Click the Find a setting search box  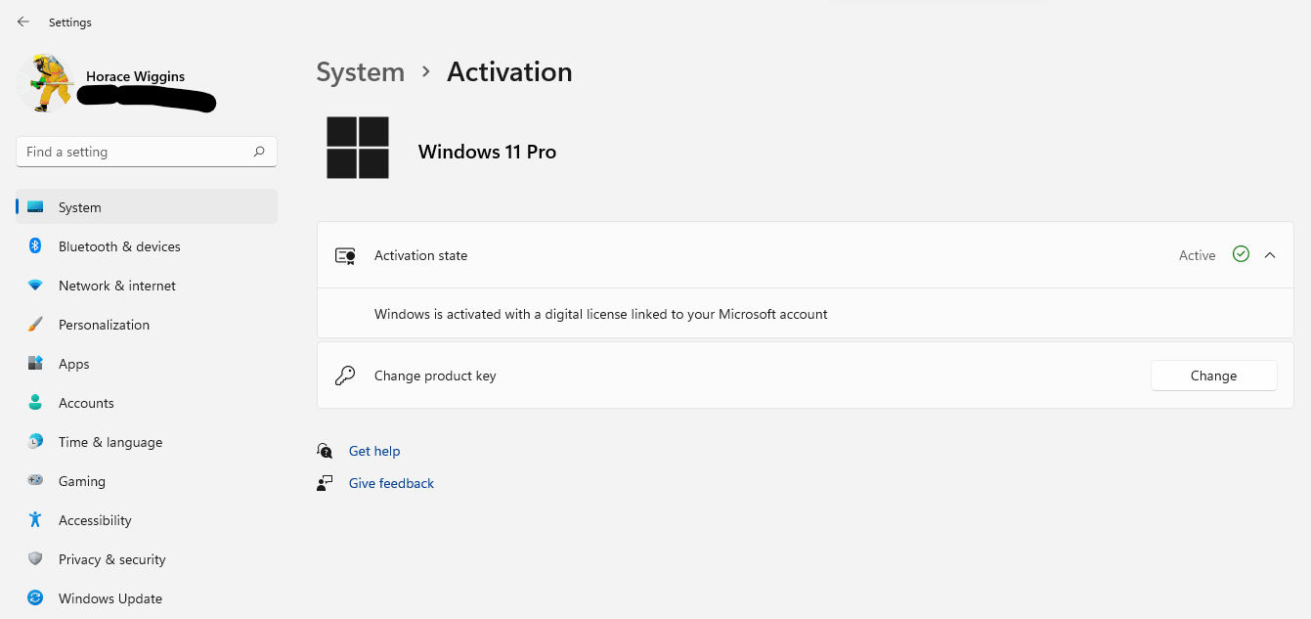pyautogui.click(x=146, y=152)
